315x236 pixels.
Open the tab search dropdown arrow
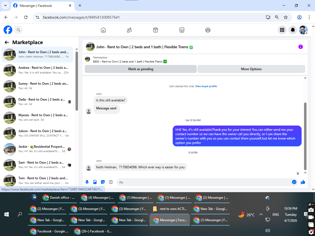pyautogui.click(x=5, y=5)
